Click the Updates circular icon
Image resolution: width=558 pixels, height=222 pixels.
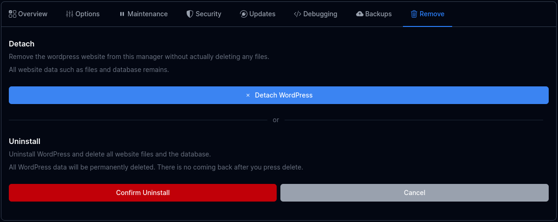244,14
